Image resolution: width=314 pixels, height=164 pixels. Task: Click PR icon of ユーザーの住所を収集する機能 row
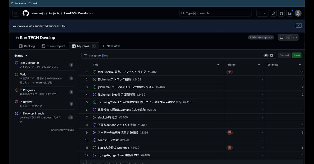[94, 132]
